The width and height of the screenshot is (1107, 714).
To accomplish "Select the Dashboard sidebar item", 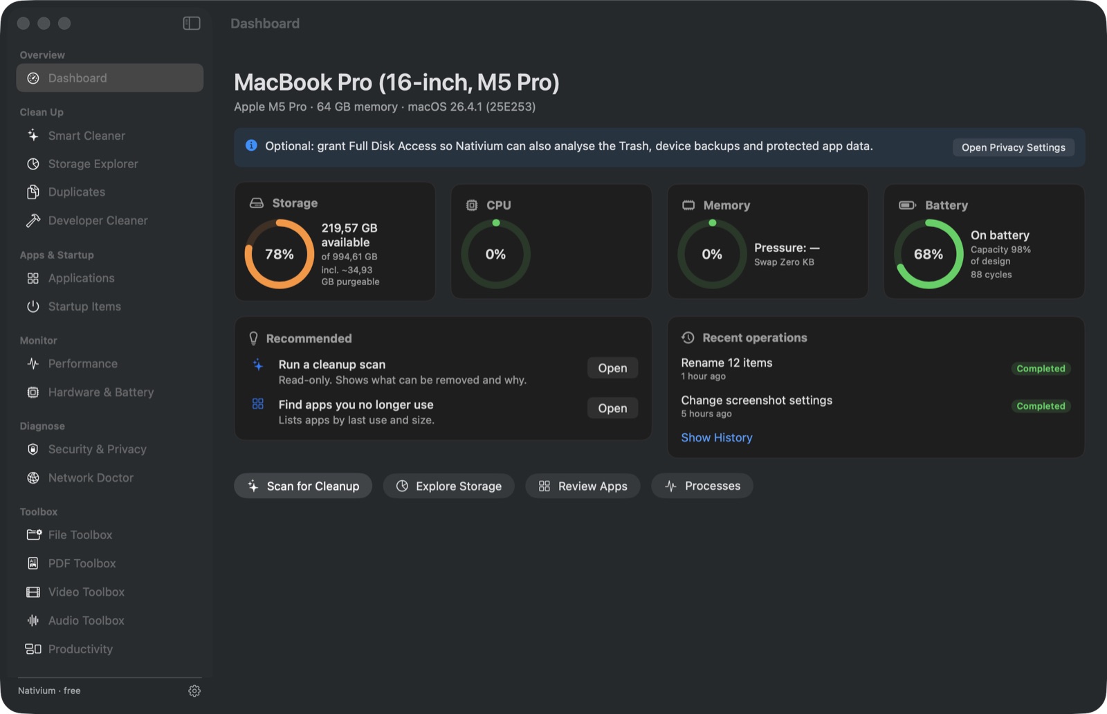I will click(109, 78).
